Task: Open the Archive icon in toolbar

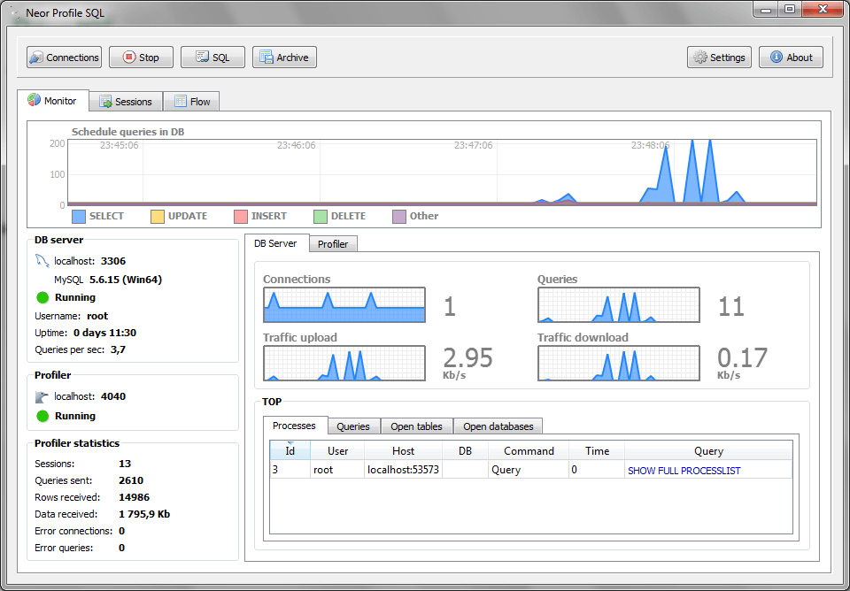Action: tap(266, 58)
